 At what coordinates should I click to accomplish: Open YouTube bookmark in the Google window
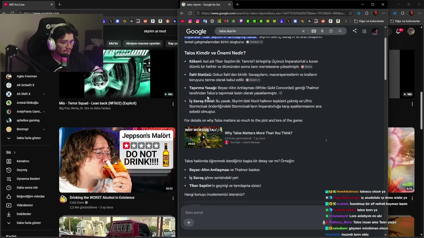click(x=183, y=21)
